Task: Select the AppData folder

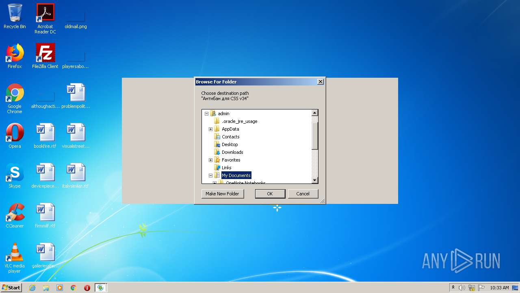Action: click(230, 129)
